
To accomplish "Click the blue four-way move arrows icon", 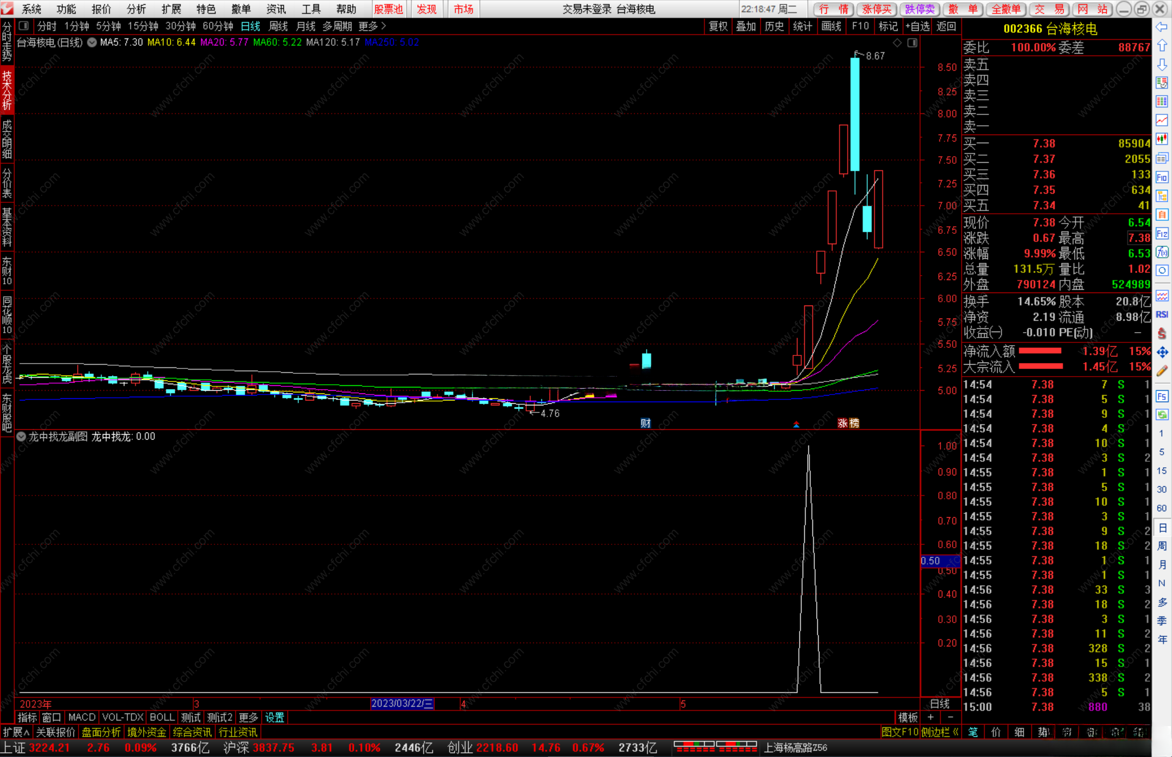I will coord(1162,353).
